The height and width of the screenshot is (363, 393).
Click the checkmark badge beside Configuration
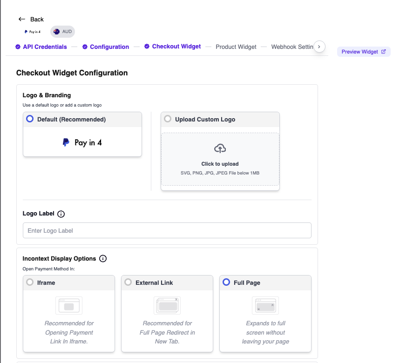click(85, 47)
